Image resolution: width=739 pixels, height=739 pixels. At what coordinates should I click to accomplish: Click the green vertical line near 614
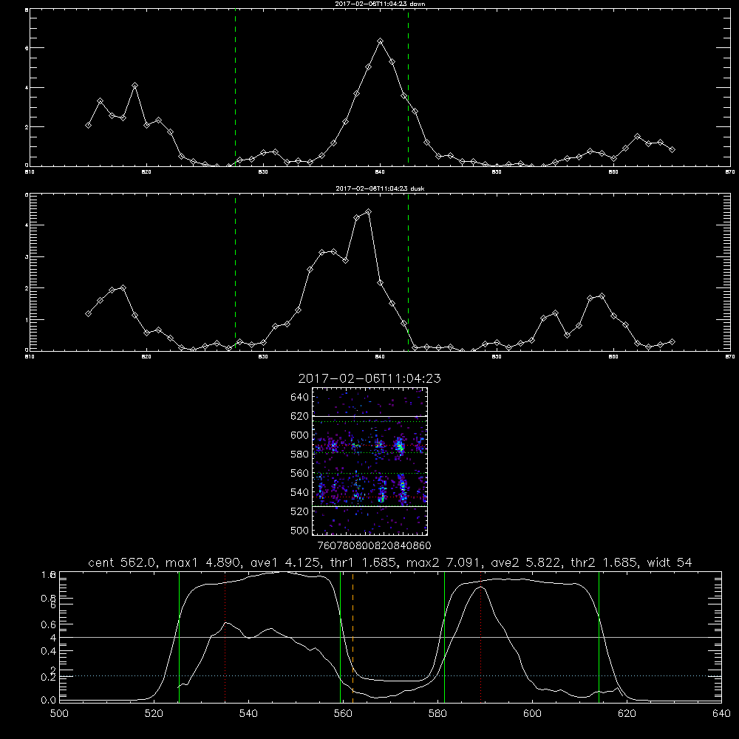point(599,637)
